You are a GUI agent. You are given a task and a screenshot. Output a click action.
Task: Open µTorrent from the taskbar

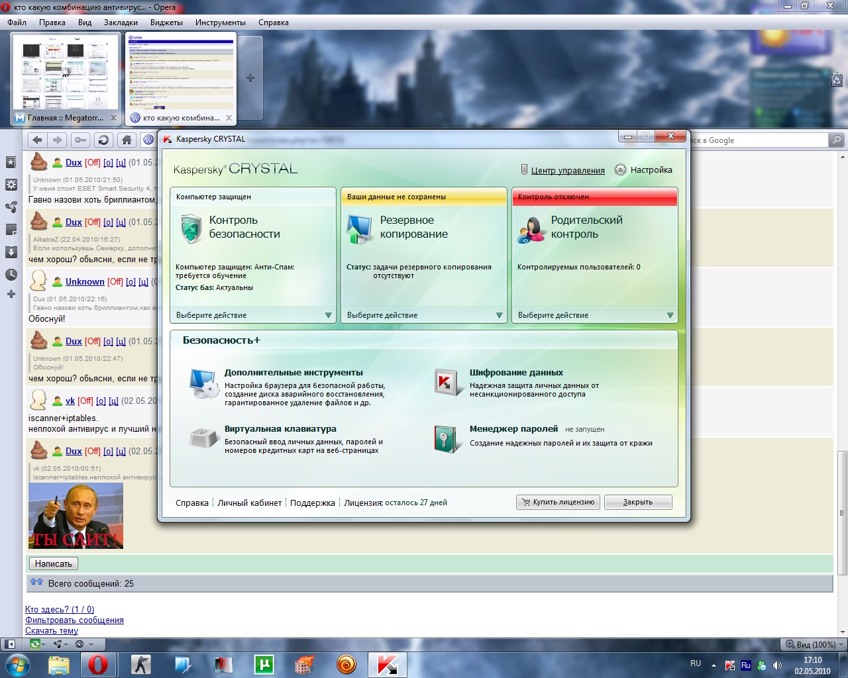[x=264, y=664]
